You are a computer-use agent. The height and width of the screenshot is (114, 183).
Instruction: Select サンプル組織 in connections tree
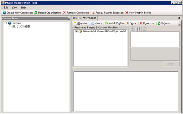pyautogui.click(x=23, y=27)
